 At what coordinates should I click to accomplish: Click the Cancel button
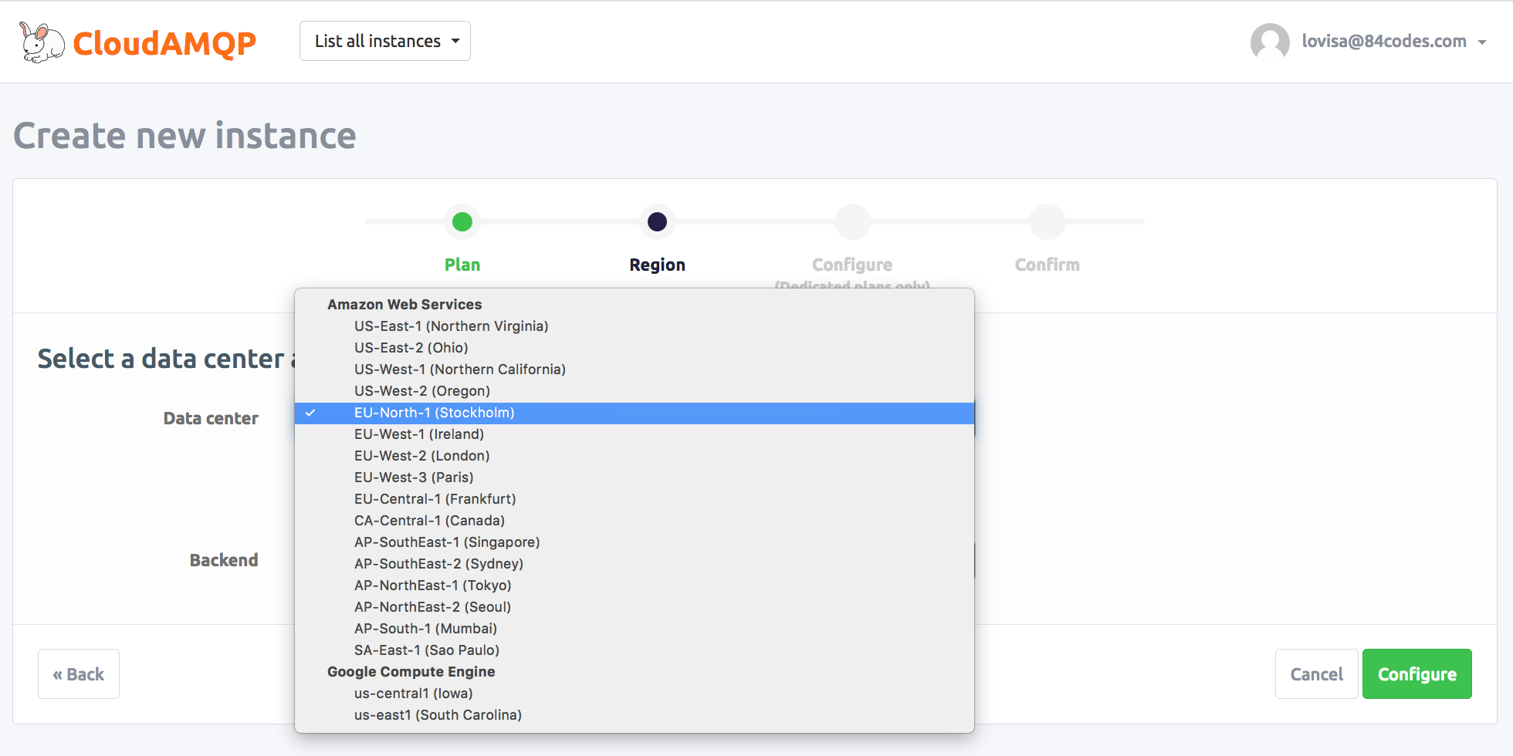pyautogui.click(x=1316, y=674)
